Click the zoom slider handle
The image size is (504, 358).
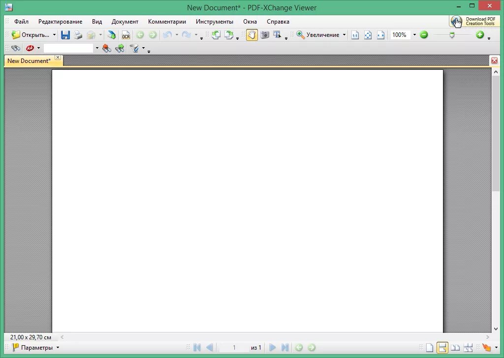point(452,35)
